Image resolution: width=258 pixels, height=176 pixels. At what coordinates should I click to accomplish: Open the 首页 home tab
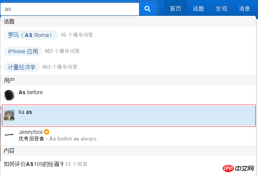click(175, 8)
